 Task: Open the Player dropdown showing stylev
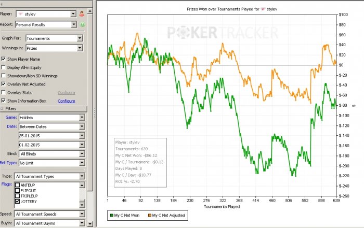tap(46, 14)
